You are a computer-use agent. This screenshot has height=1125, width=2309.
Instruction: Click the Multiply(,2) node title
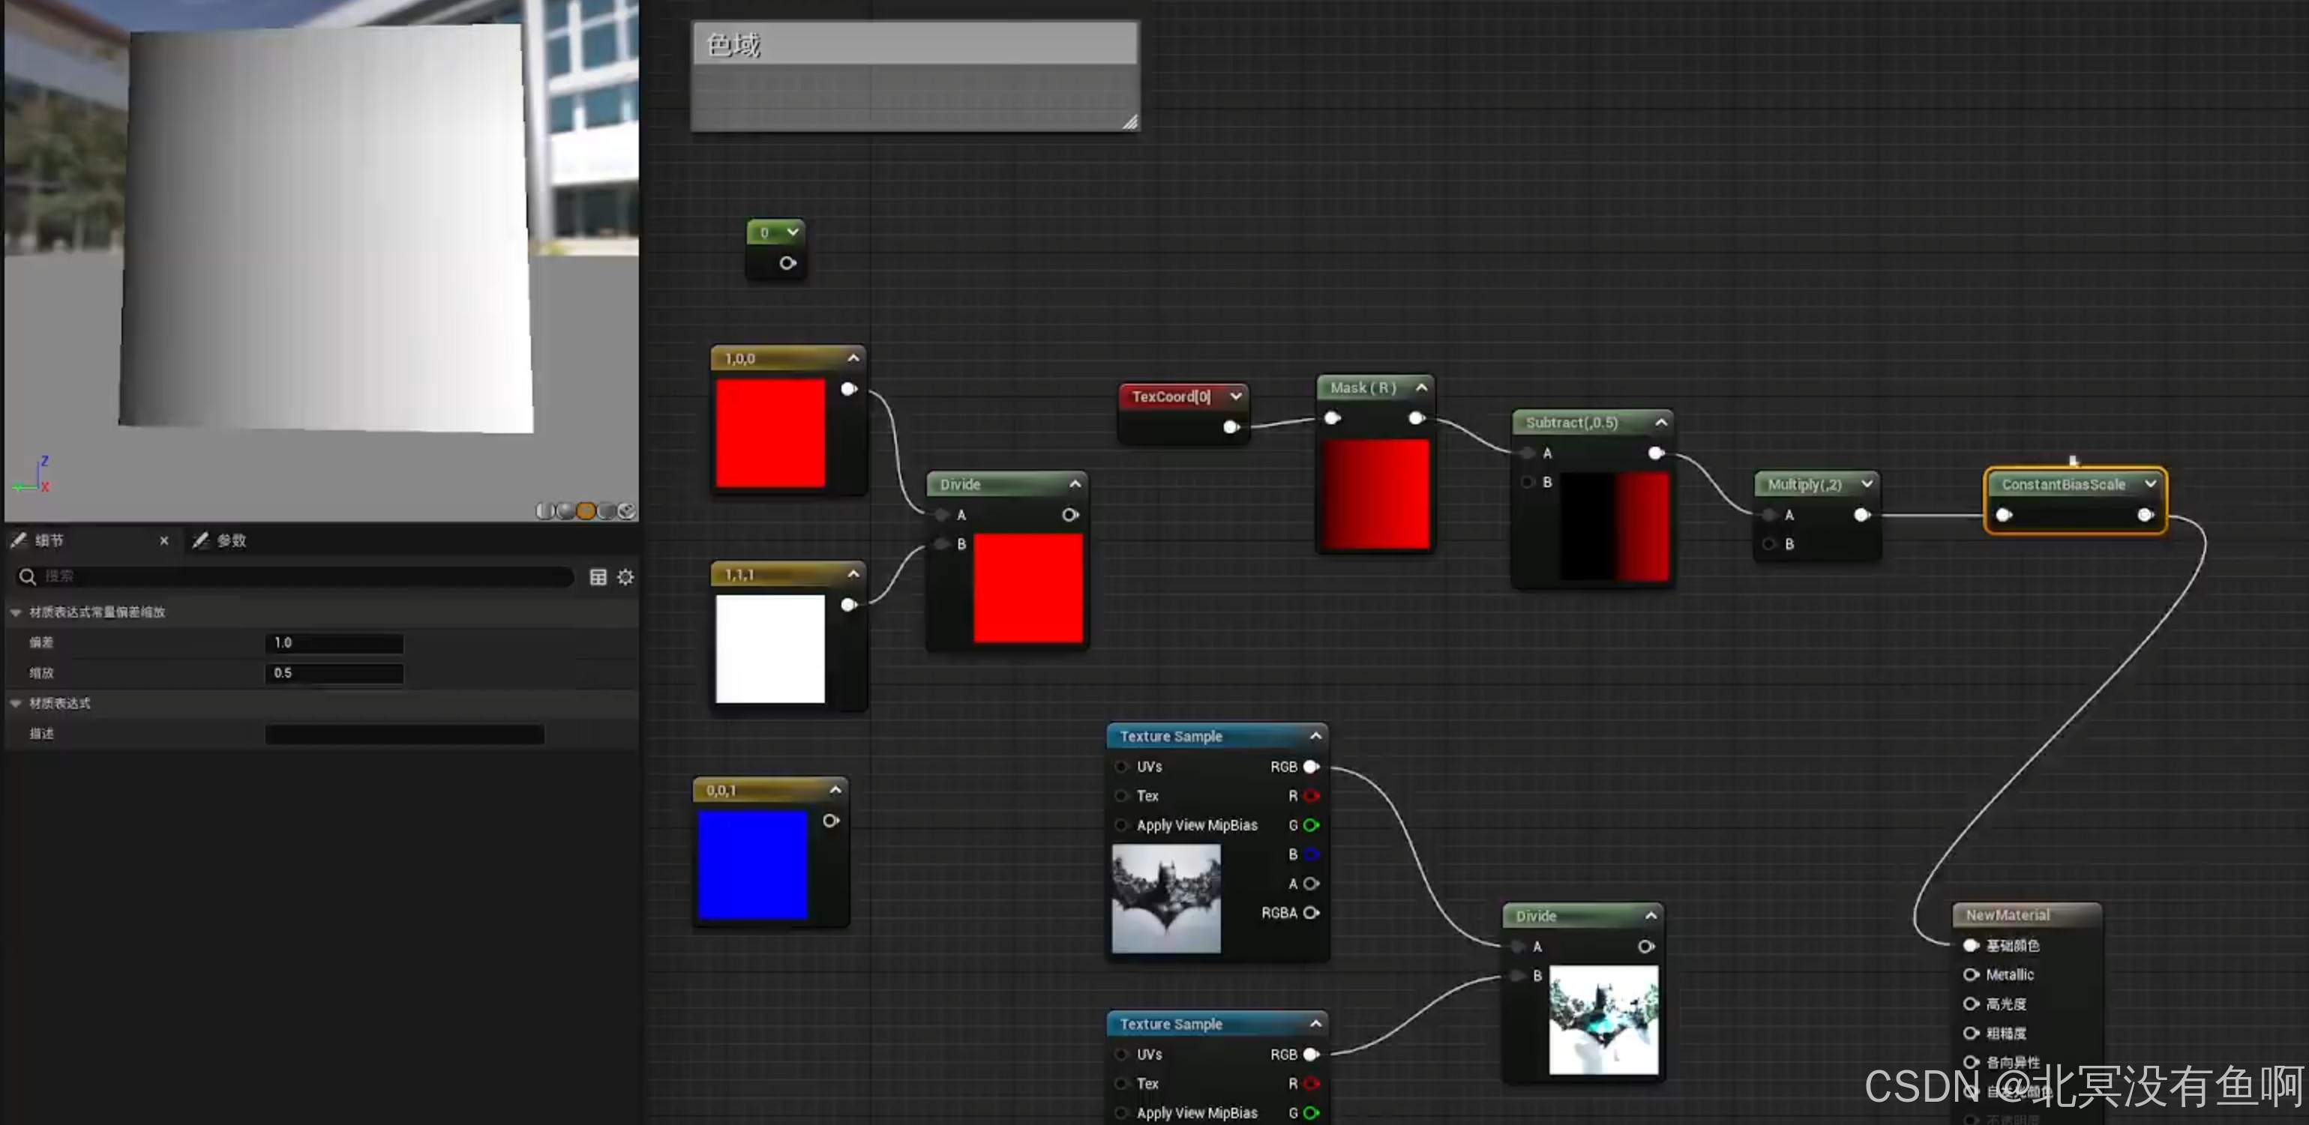pos(1804,483)
